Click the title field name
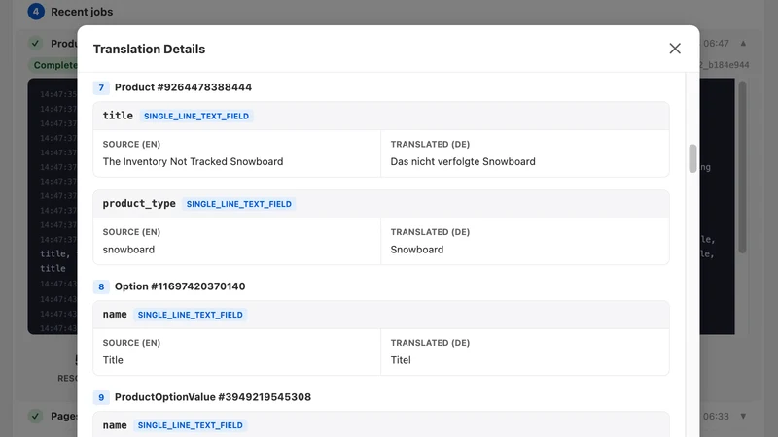 tap(118, 116)
